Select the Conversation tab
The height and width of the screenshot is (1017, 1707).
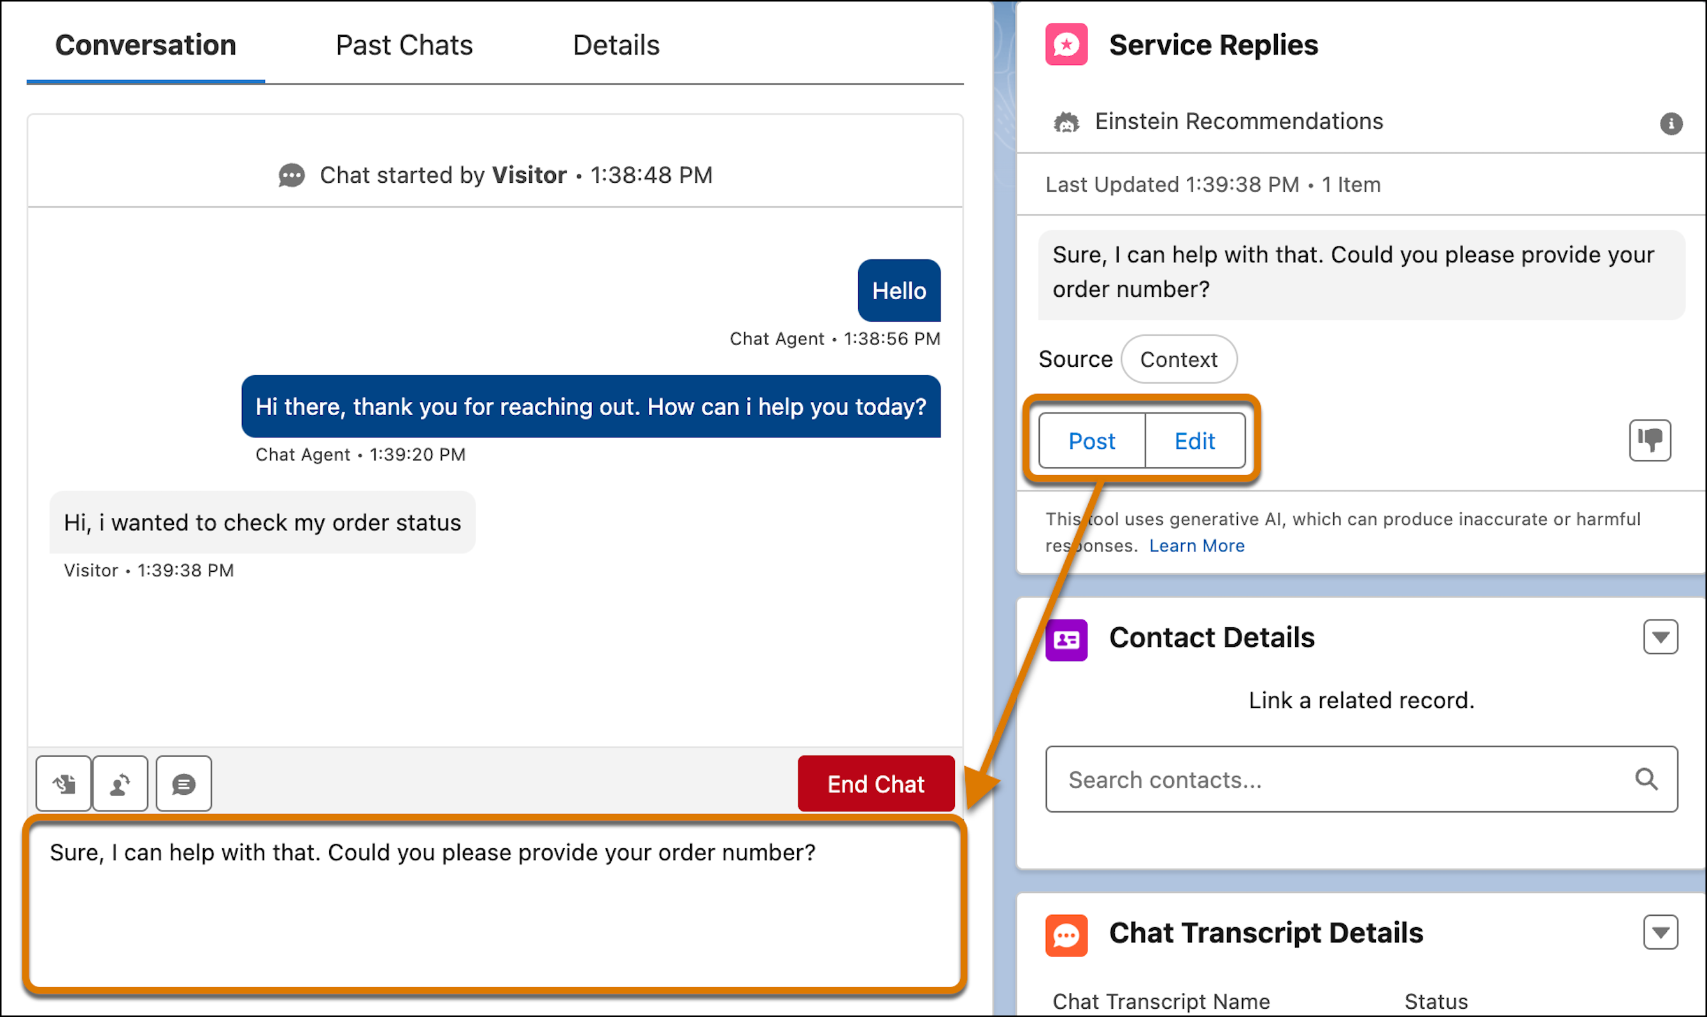tap(145, 45)
